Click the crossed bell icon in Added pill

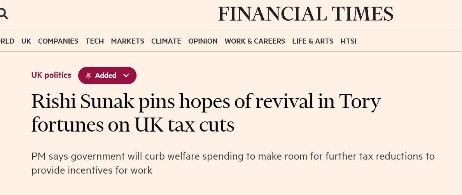[88, 76]
